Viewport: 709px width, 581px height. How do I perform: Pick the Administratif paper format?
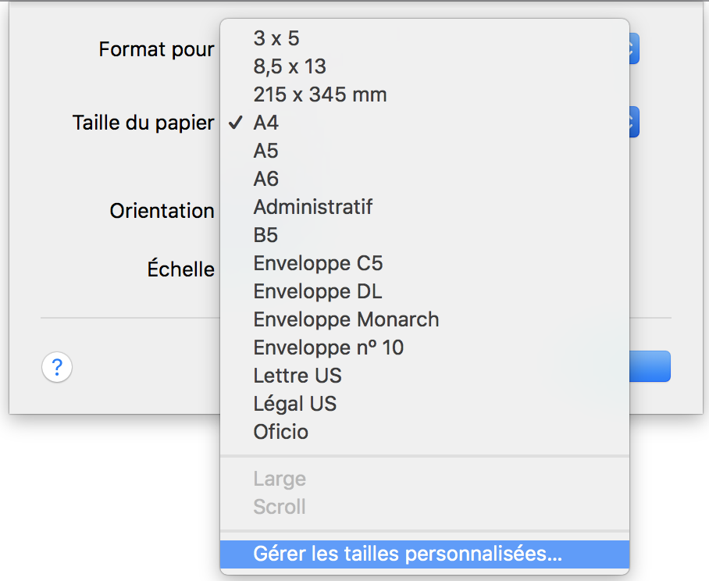click(313, 207)
